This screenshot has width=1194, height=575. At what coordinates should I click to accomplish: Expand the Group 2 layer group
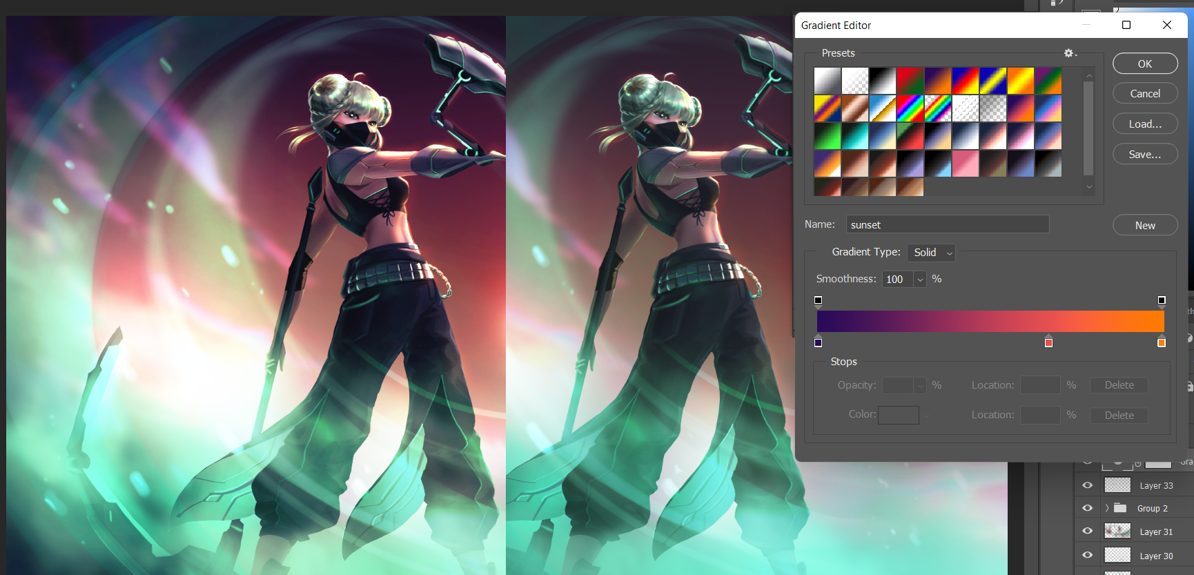(x=1107, y=508)
